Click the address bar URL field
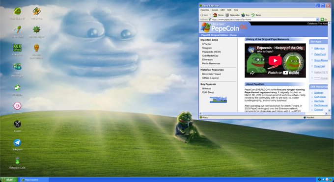This screenshot has width=334, height=182. 264,19
